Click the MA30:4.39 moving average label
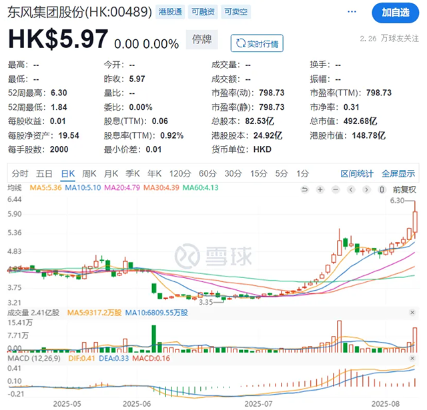The width and height of the screenshot is (427, 410). (161, 188)
